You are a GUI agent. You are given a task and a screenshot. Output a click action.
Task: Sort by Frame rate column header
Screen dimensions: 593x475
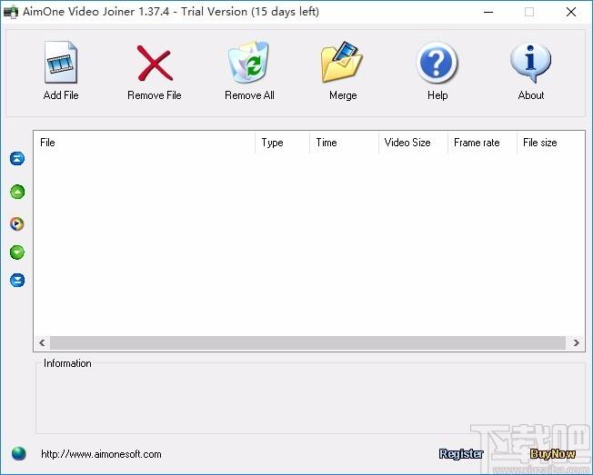click(483, 143)
